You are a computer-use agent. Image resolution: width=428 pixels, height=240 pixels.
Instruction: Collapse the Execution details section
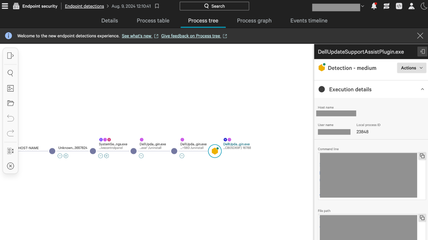(422, 89)
